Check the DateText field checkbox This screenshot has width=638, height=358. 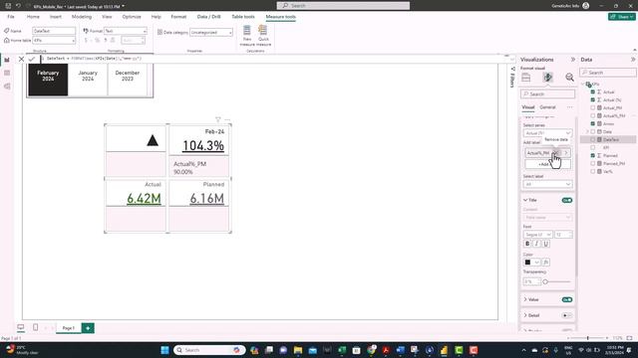click(592, 139)
